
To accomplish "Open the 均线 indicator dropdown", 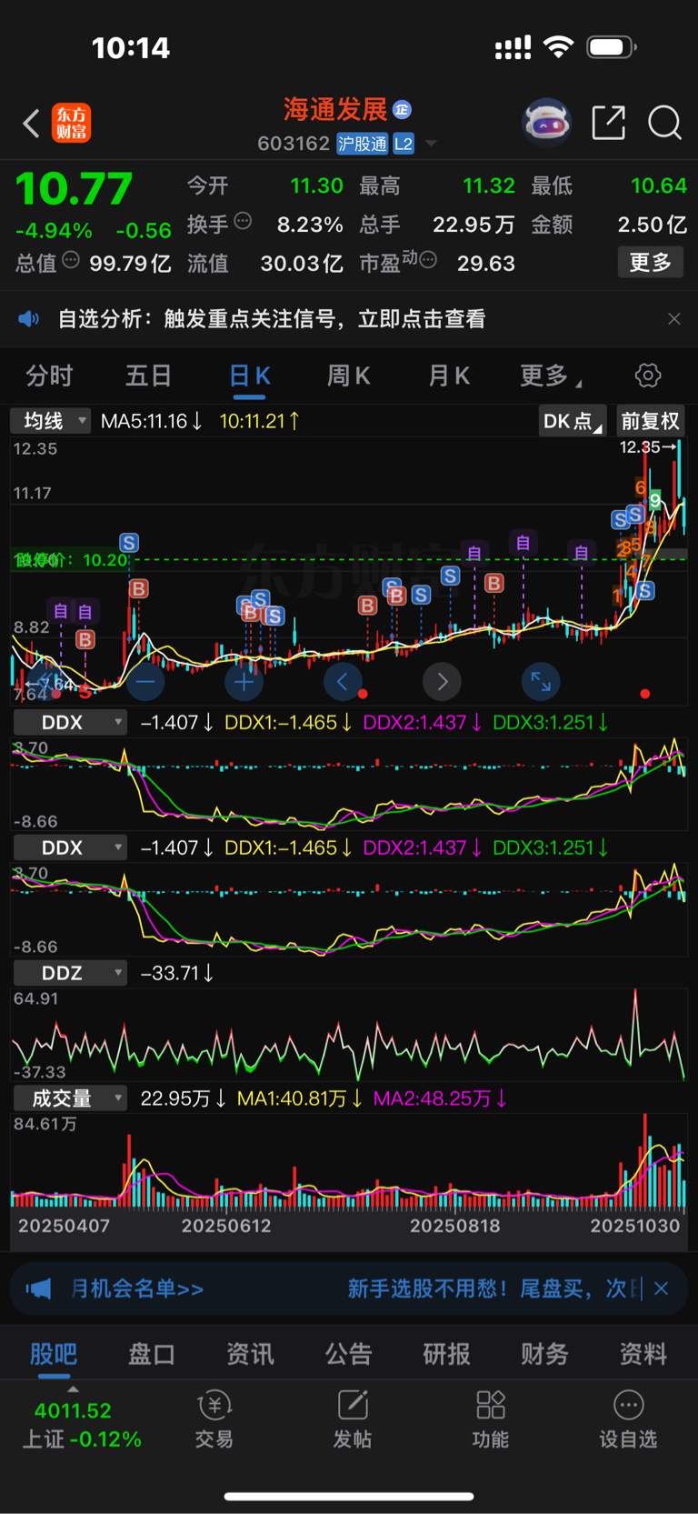I will (x=51, y=421).
